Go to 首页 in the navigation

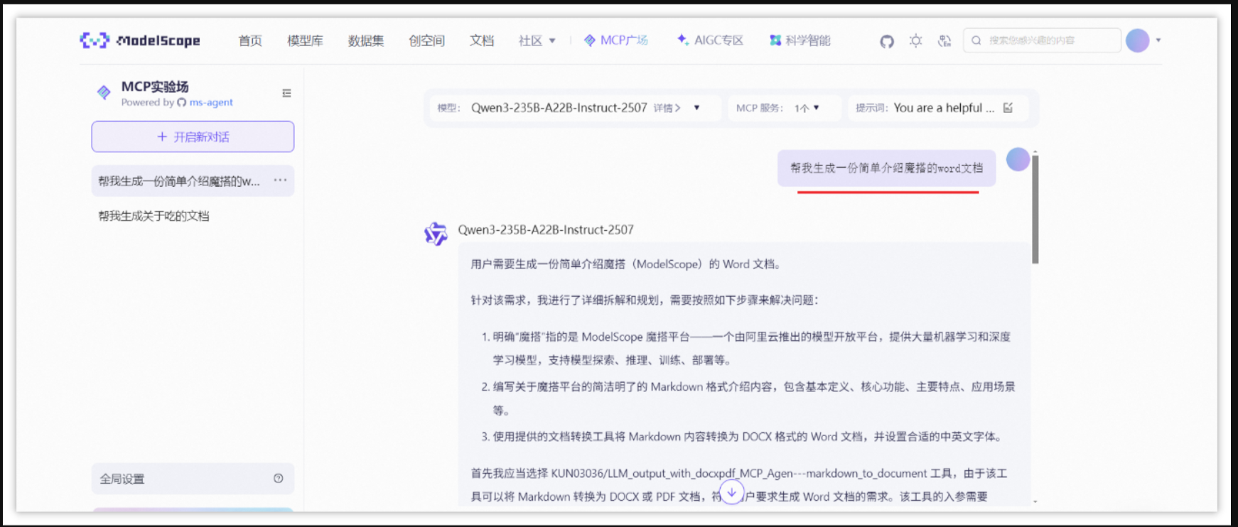[250, 40]
